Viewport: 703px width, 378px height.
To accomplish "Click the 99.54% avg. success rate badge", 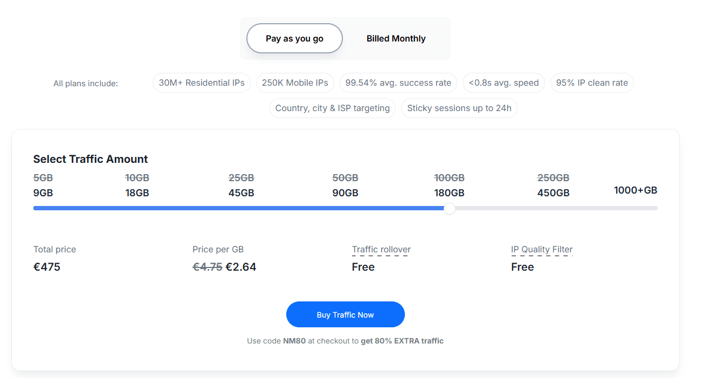I will pos(398,83).
